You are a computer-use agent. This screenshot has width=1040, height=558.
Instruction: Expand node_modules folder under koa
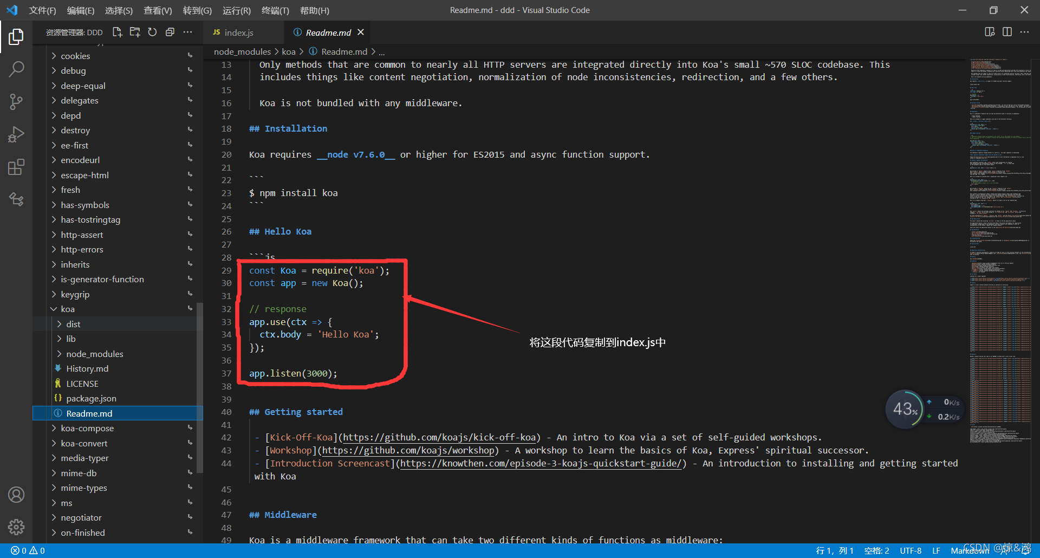point(118,354)
